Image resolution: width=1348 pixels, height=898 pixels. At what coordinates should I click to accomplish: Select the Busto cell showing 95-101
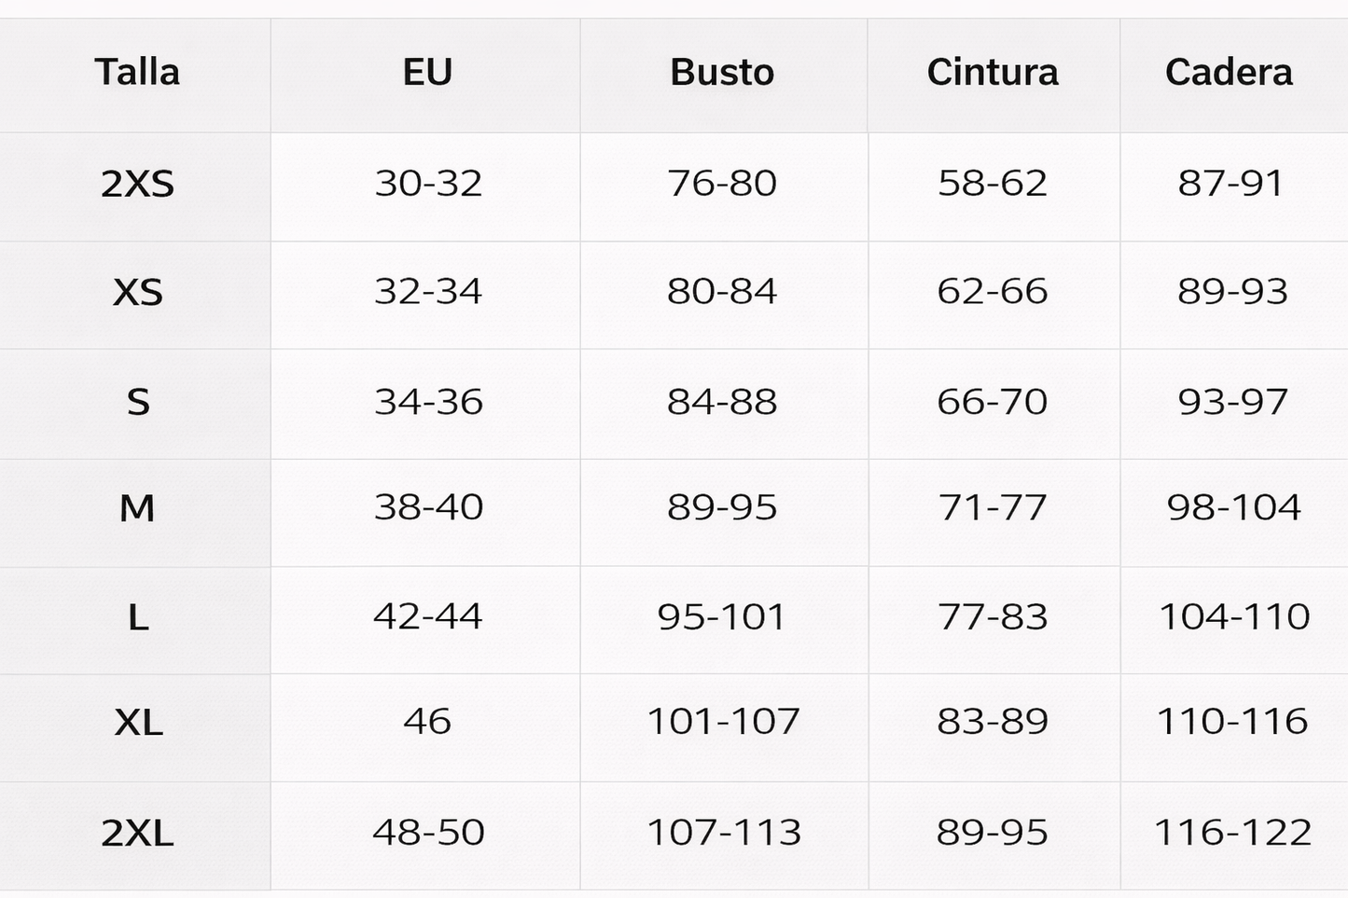click(x=722, y=616)
